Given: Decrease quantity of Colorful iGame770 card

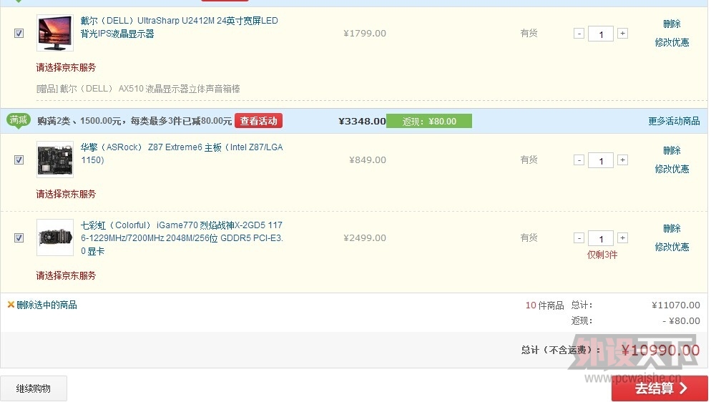Looking at the screenshot, I should pos(579,237).
